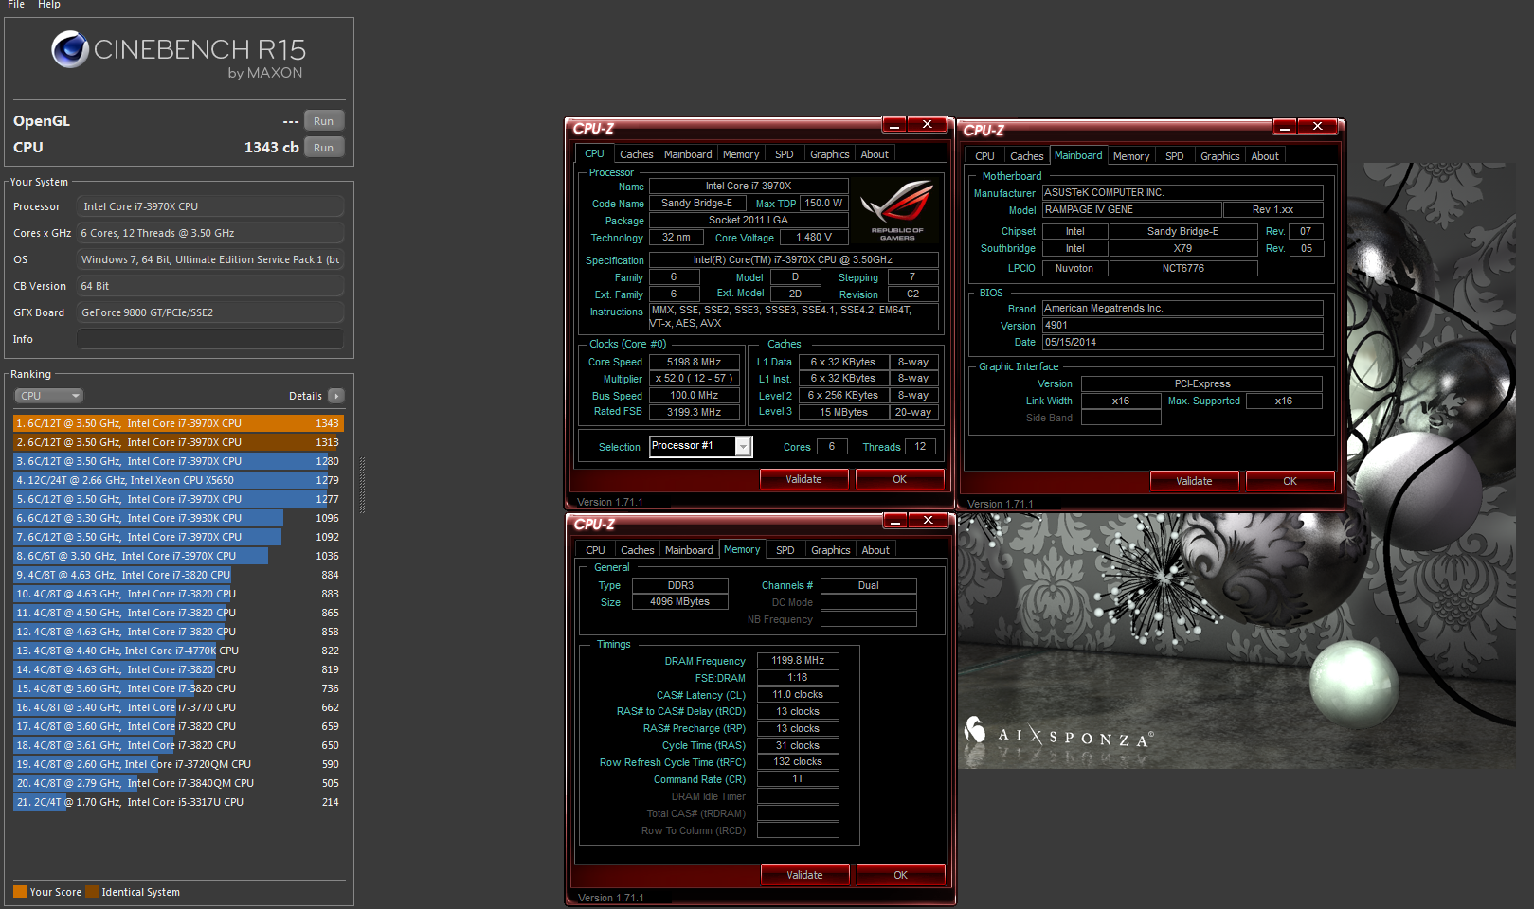1534x909 pixels.
Task: Select the i7-3720QM ranking row
Action: (178, 764)
